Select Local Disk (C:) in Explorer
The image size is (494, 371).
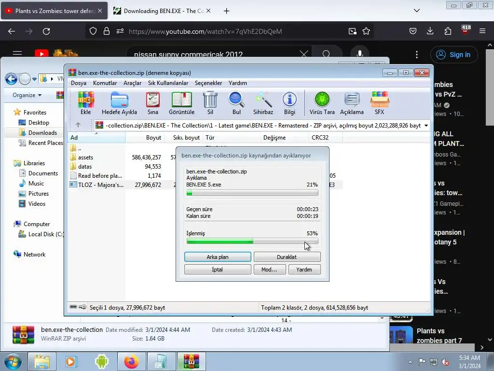[x=41, y=234]
